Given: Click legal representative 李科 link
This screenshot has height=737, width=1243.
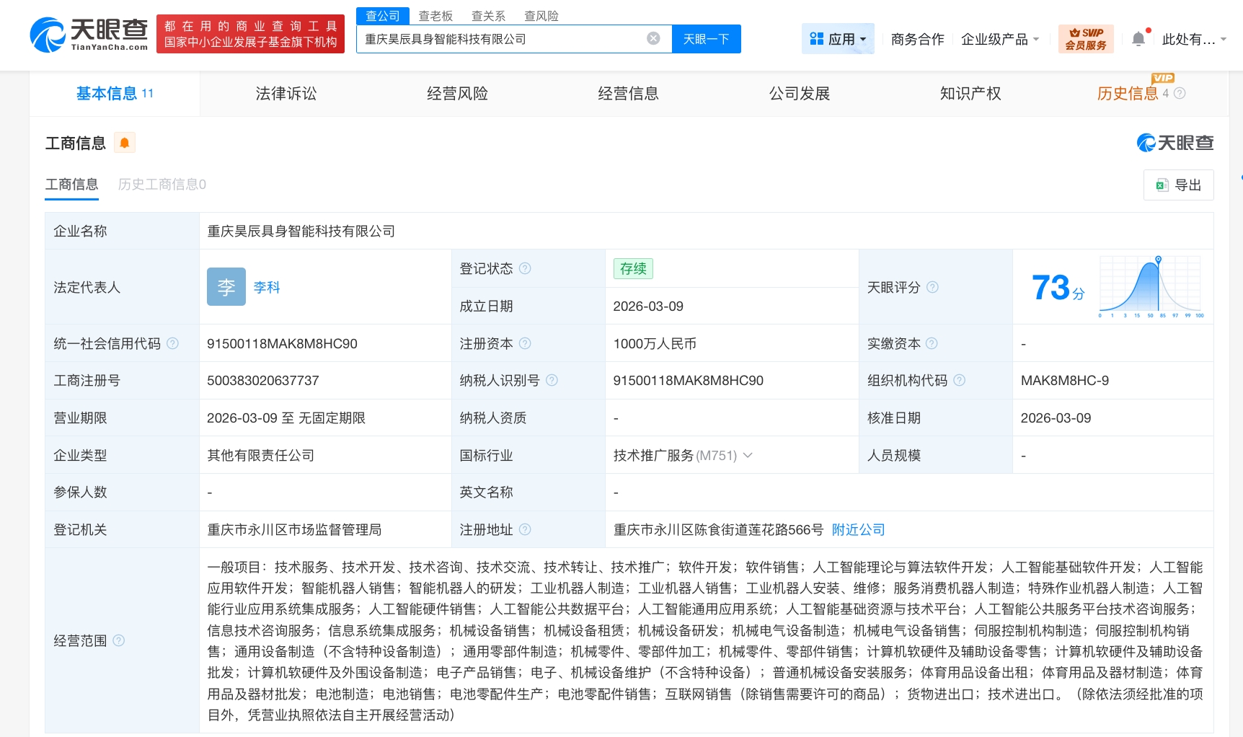Looking at the screenshot, I should pos(265,287).
